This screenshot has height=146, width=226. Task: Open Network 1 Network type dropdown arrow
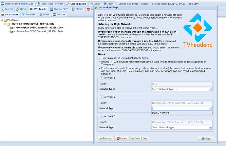coord(211,89)
